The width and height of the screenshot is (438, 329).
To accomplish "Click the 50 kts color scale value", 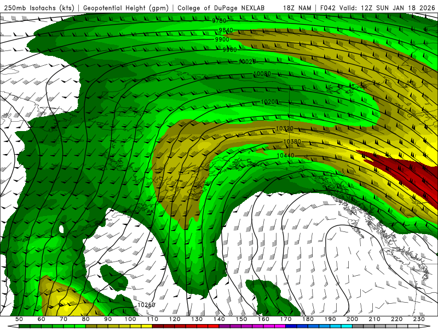I will 19,319.
